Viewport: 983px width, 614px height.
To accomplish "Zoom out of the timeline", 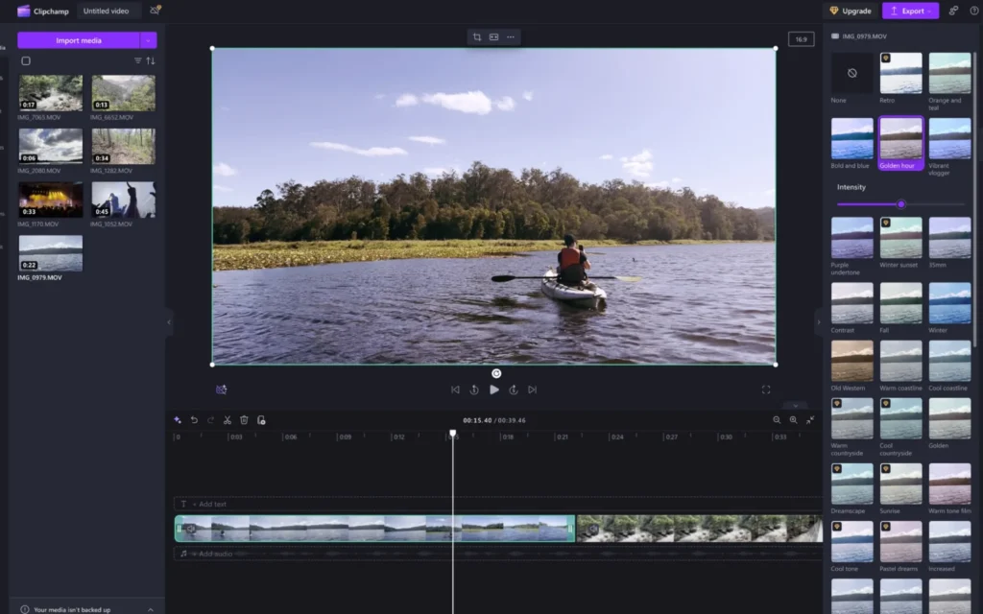I will (777, 420).
